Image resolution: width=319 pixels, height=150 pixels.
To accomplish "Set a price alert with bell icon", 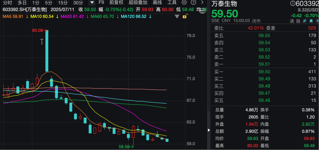I will tap(310, 21).
